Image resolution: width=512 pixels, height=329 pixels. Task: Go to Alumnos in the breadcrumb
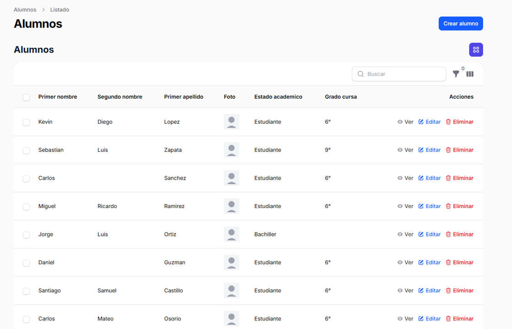click(25, 10)
